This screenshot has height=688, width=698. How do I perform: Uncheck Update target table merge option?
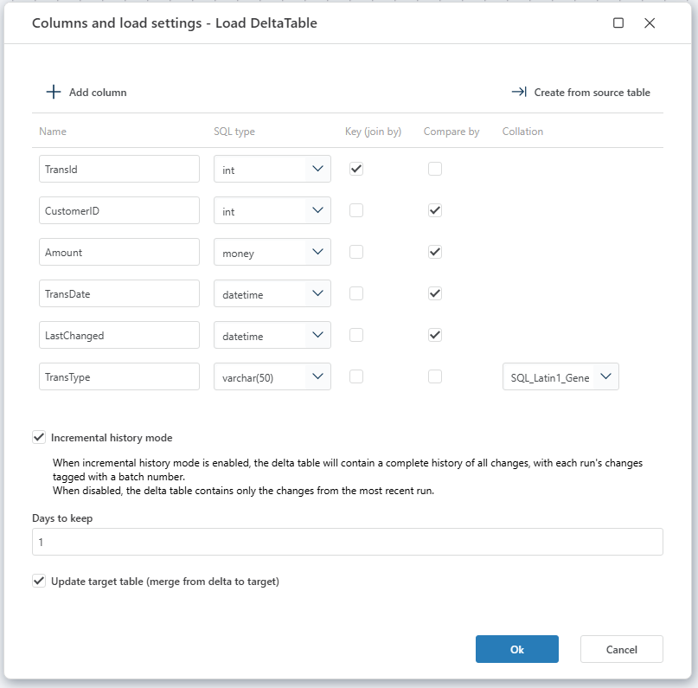[39, 582]
